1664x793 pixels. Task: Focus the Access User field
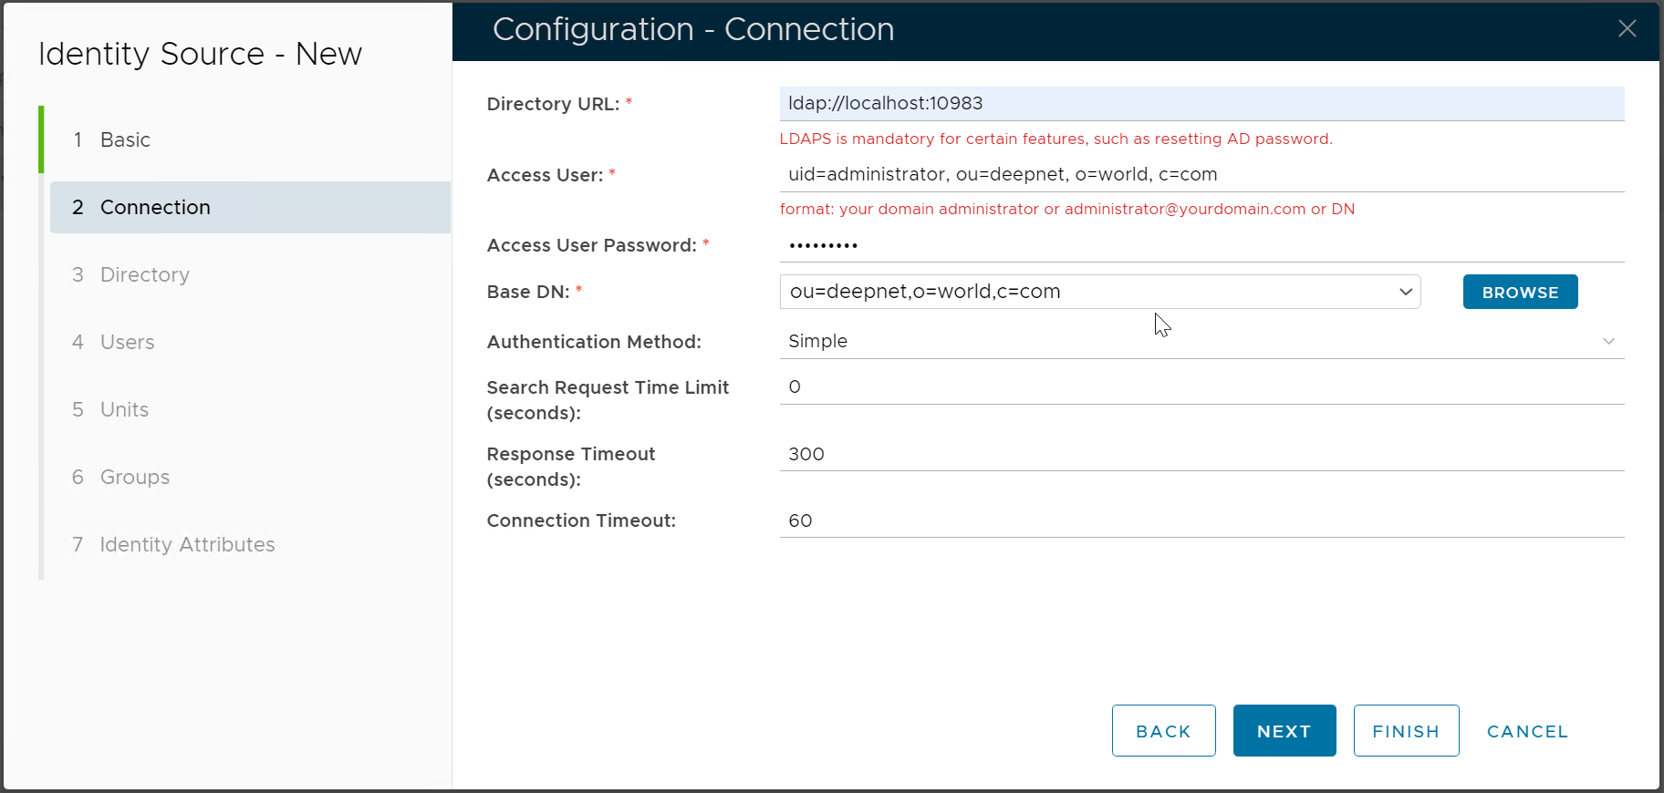tap(1201, 174)
